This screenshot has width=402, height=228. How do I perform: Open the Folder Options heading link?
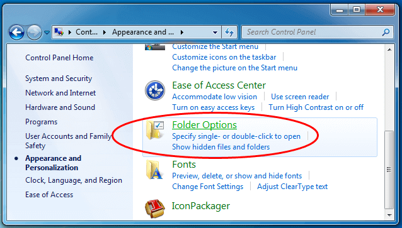coord(204,125)
